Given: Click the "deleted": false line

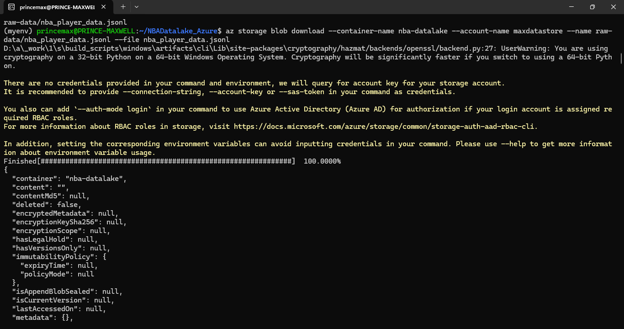Looking at the screenshot, I should [x=47, y=205].
